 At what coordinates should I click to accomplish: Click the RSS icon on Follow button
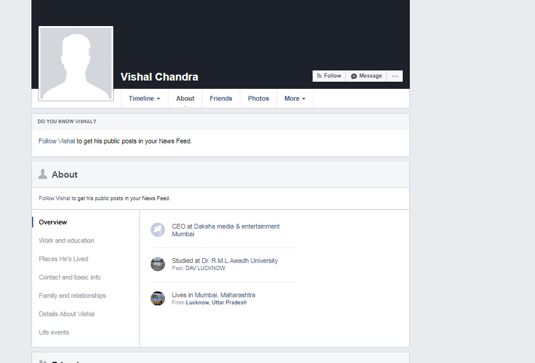319,76
